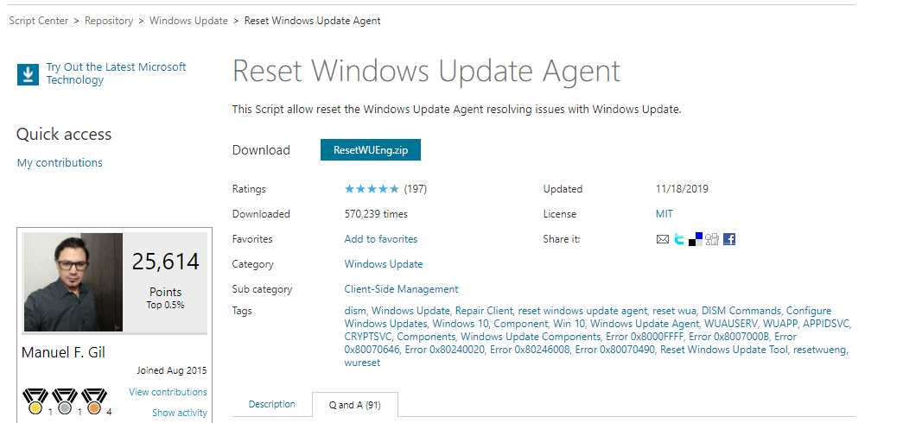Share via the Delicious icon
The height and width of the screenshot is (423, 922).
pyautogui.click(x=696, y=239)
